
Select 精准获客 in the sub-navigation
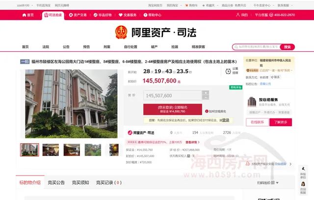pyautogui.click(x=198, y=47)
